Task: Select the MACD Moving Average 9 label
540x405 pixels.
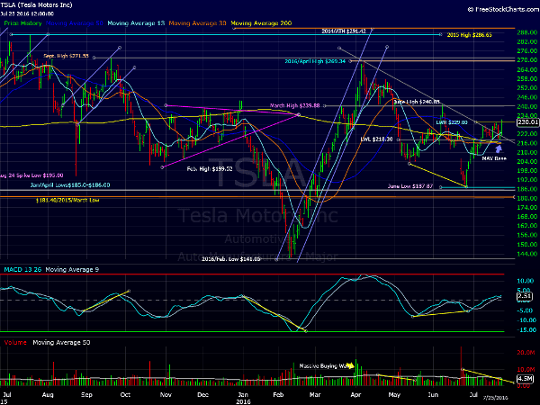Action: coord(72,269)
